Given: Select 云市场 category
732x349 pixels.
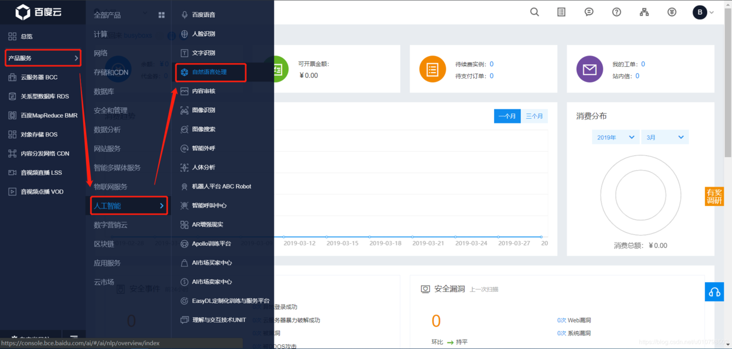Looking at the screenshot, I should click(104, 282).
